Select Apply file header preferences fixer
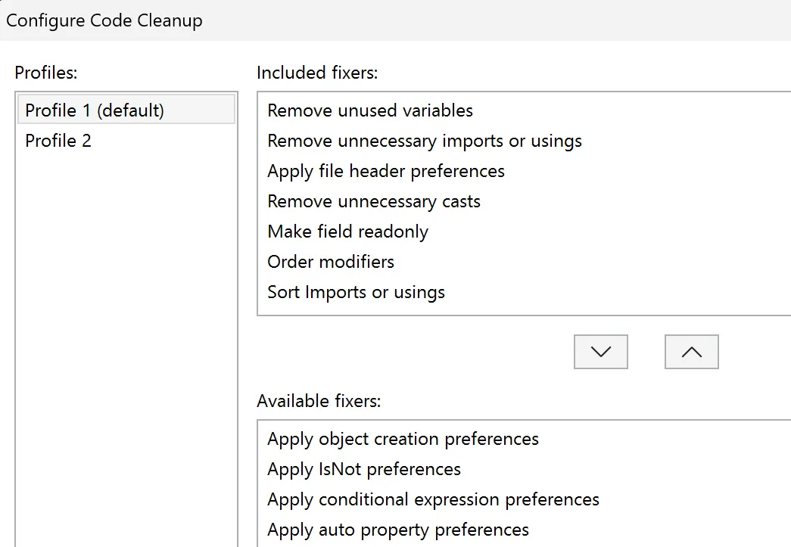The height and width of the screenshot is (547, 791). click(386, 171)
